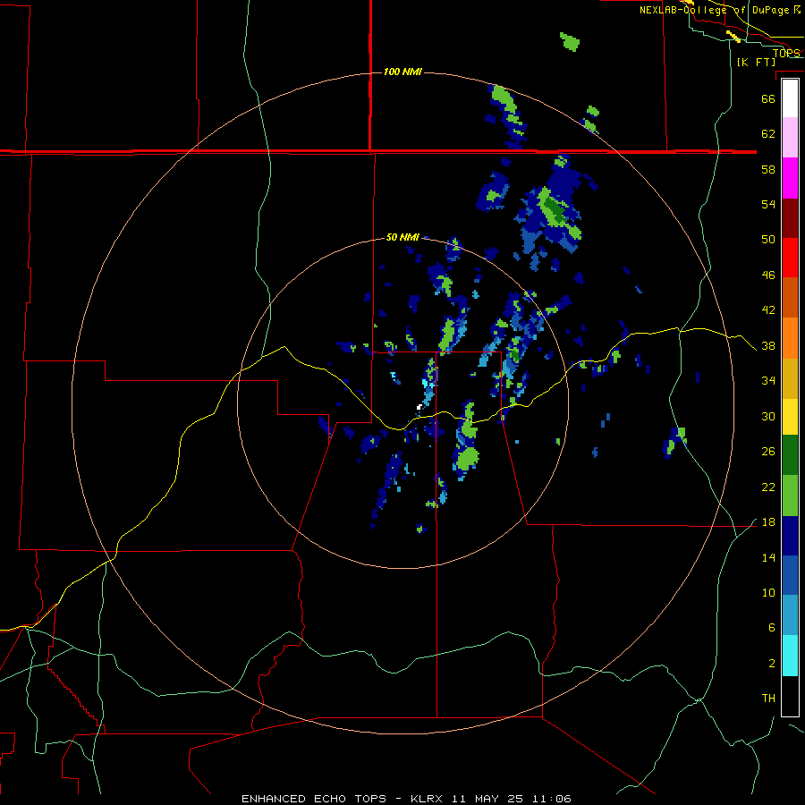This screenshot has width=805, height=805.
Task: Click the 34 legend value
Action: pos(768,381)
